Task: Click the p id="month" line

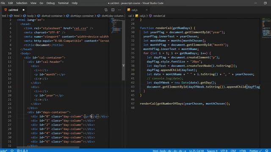Action: tap(50, 74)
